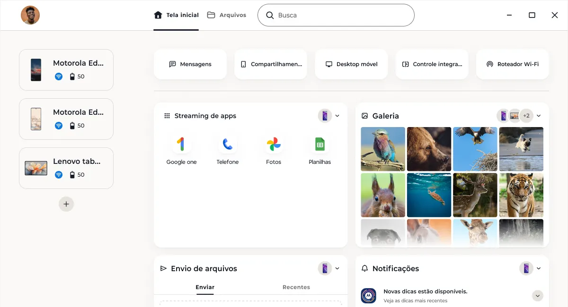Start Desktop móvel
This screenshot has height=307, width=568.
pos(351,64)
